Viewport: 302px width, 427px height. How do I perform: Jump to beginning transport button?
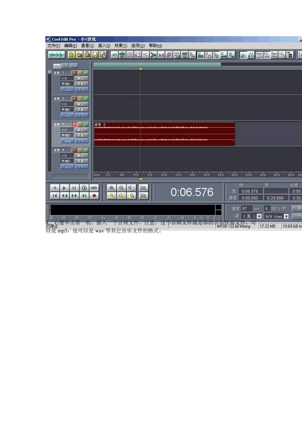pyautogui.click(x=55, y=196)
